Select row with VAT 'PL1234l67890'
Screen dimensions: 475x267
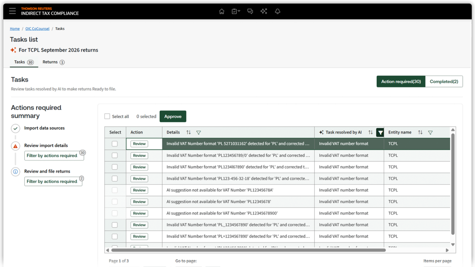(x=115, y=167)
